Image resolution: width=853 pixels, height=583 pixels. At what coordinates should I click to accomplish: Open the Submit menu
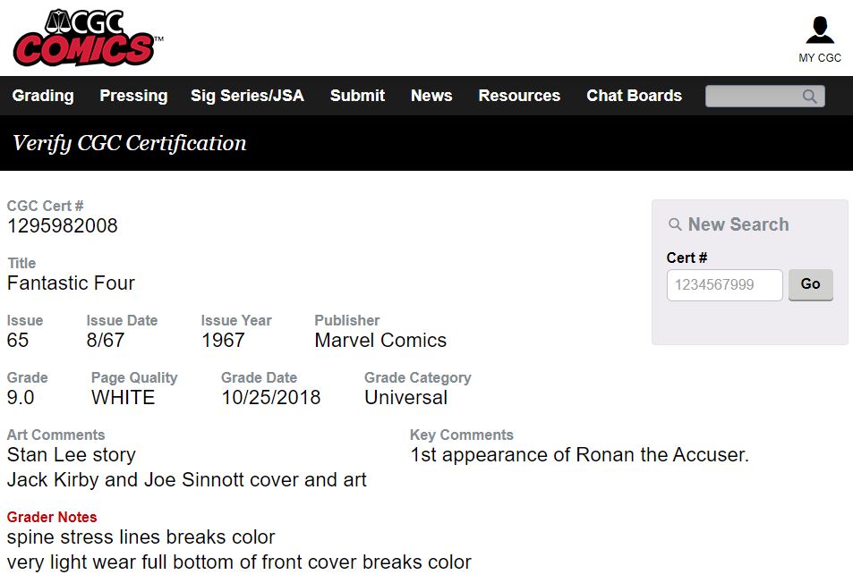tap(357, 96)
